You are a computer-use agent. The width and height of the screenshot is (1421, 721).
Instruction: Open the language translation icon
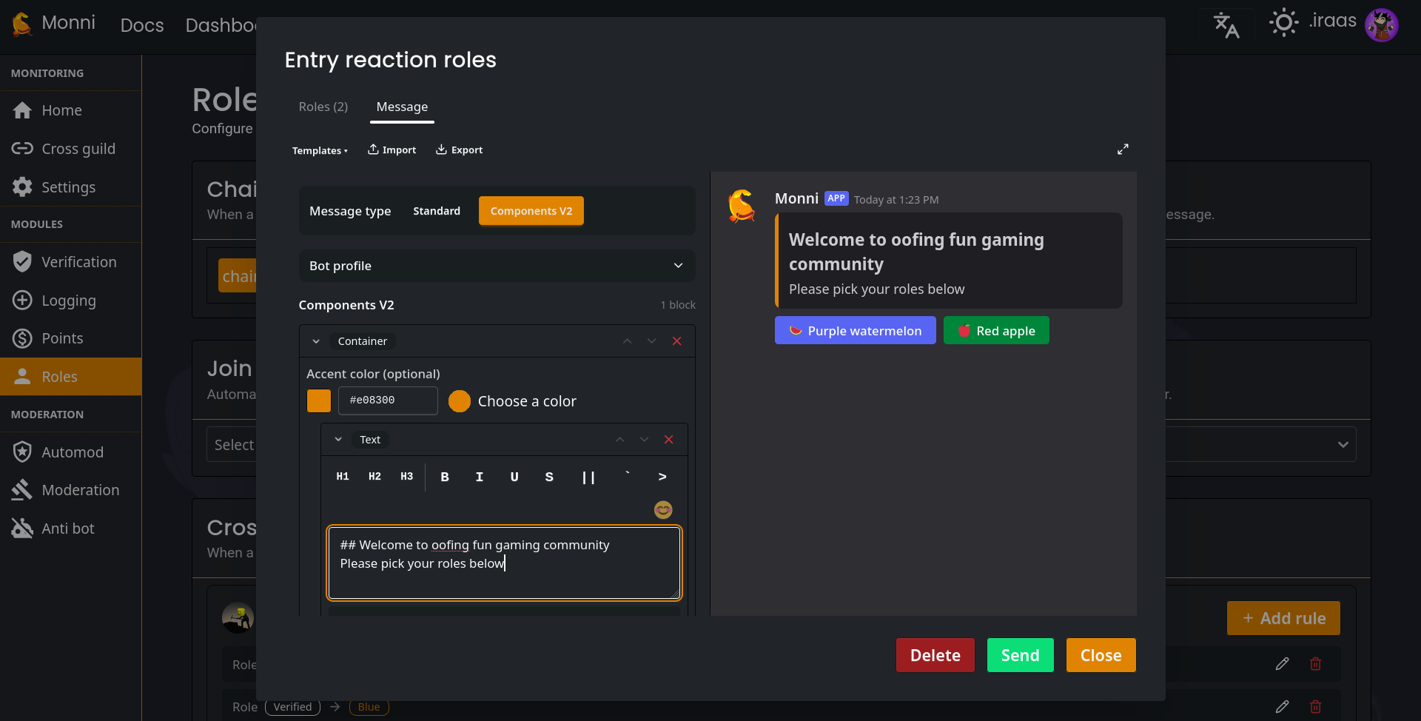1226,24
